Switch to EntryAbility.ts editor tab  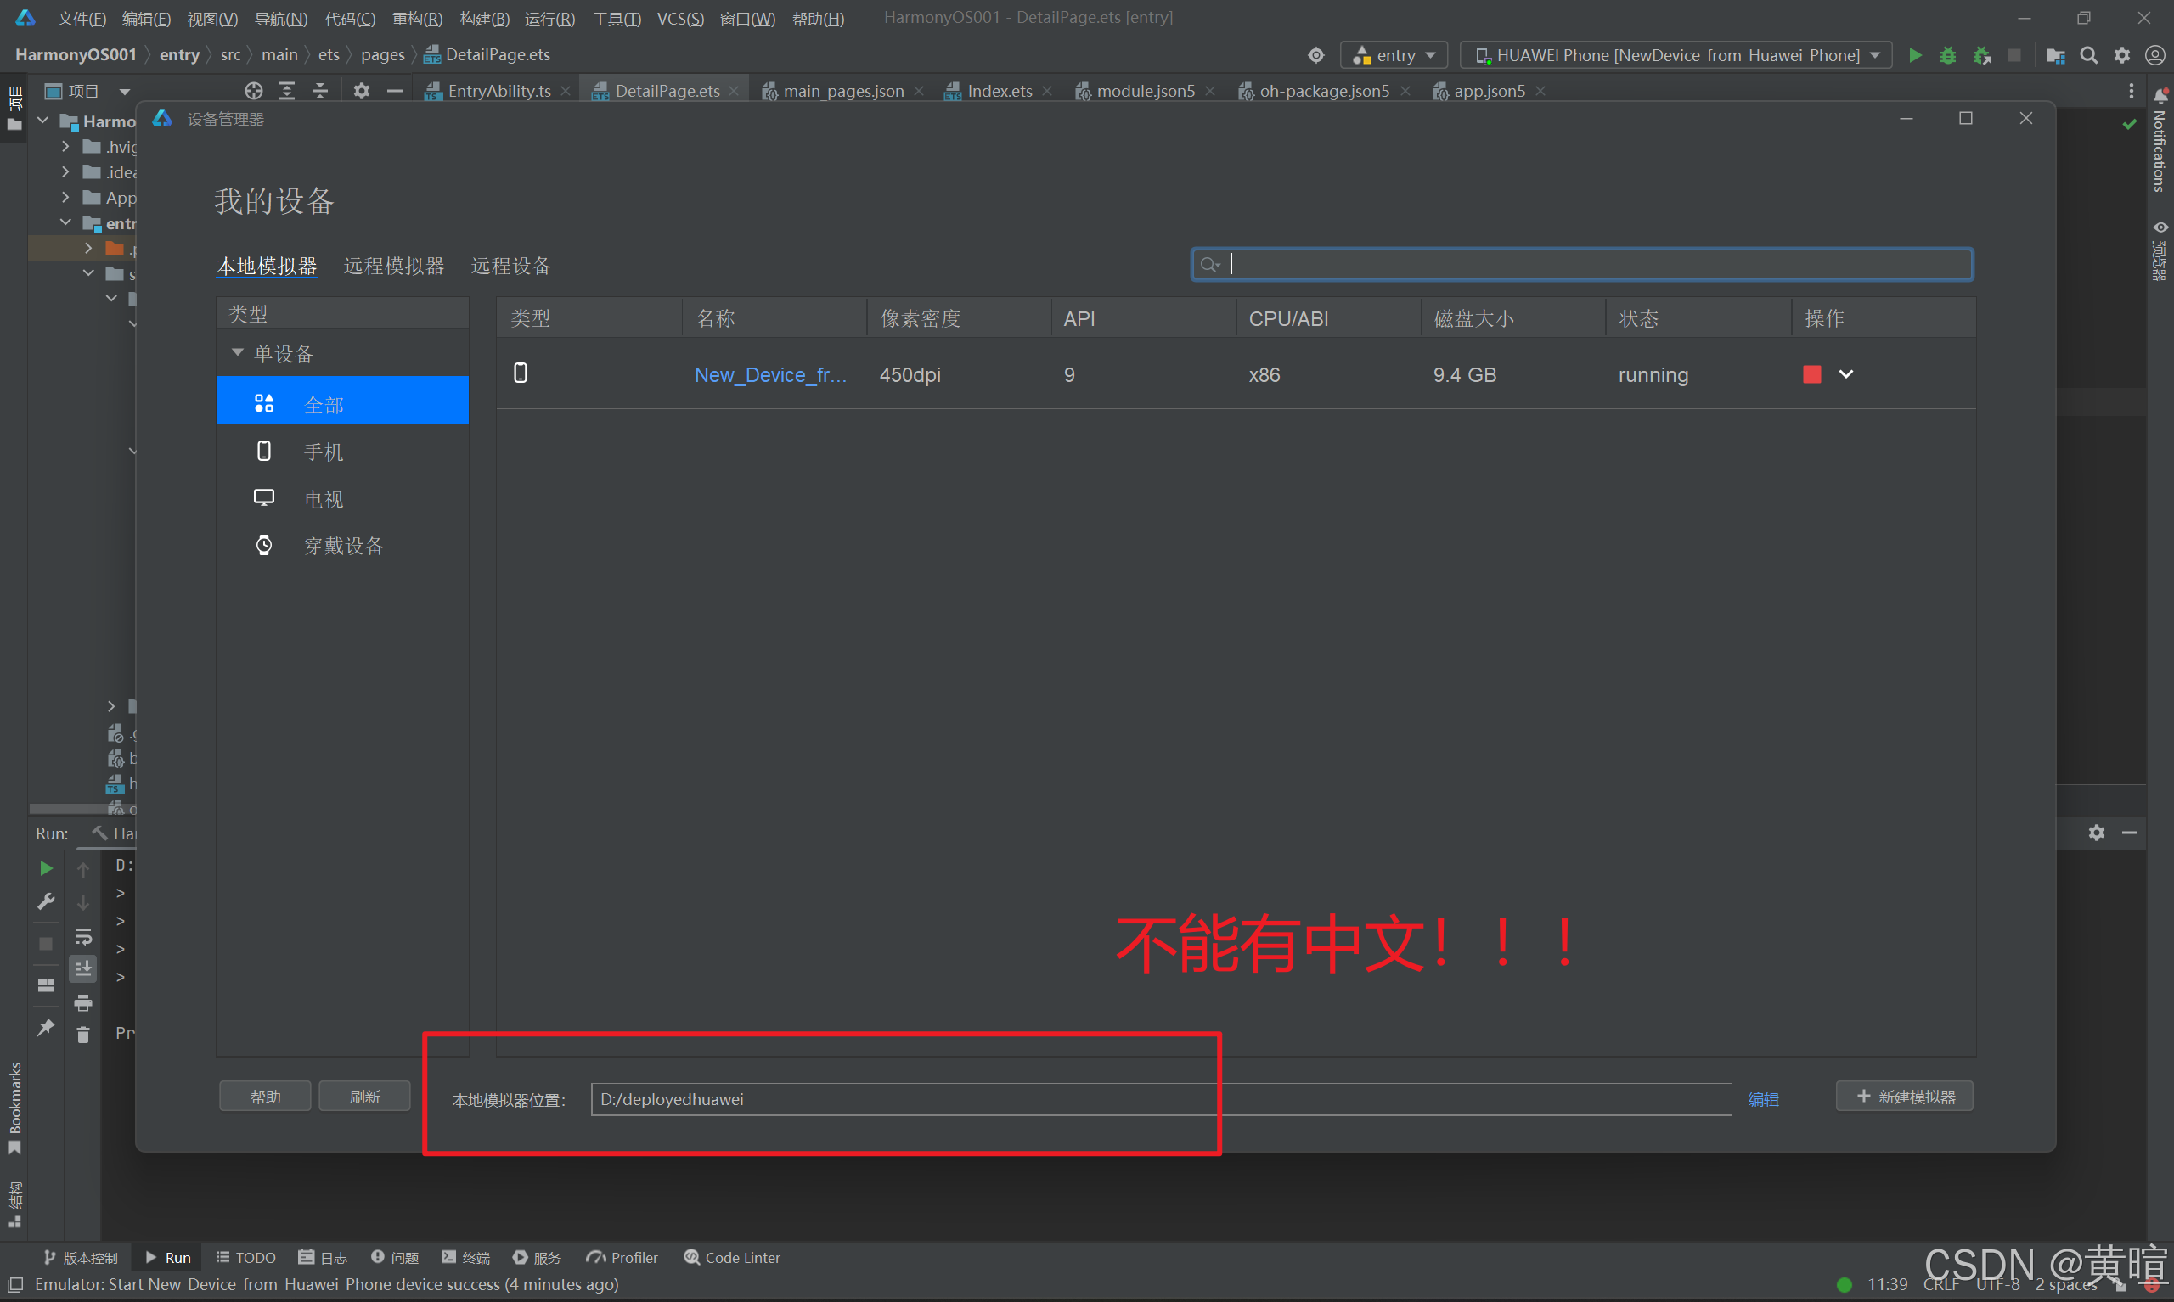point(498,92)
